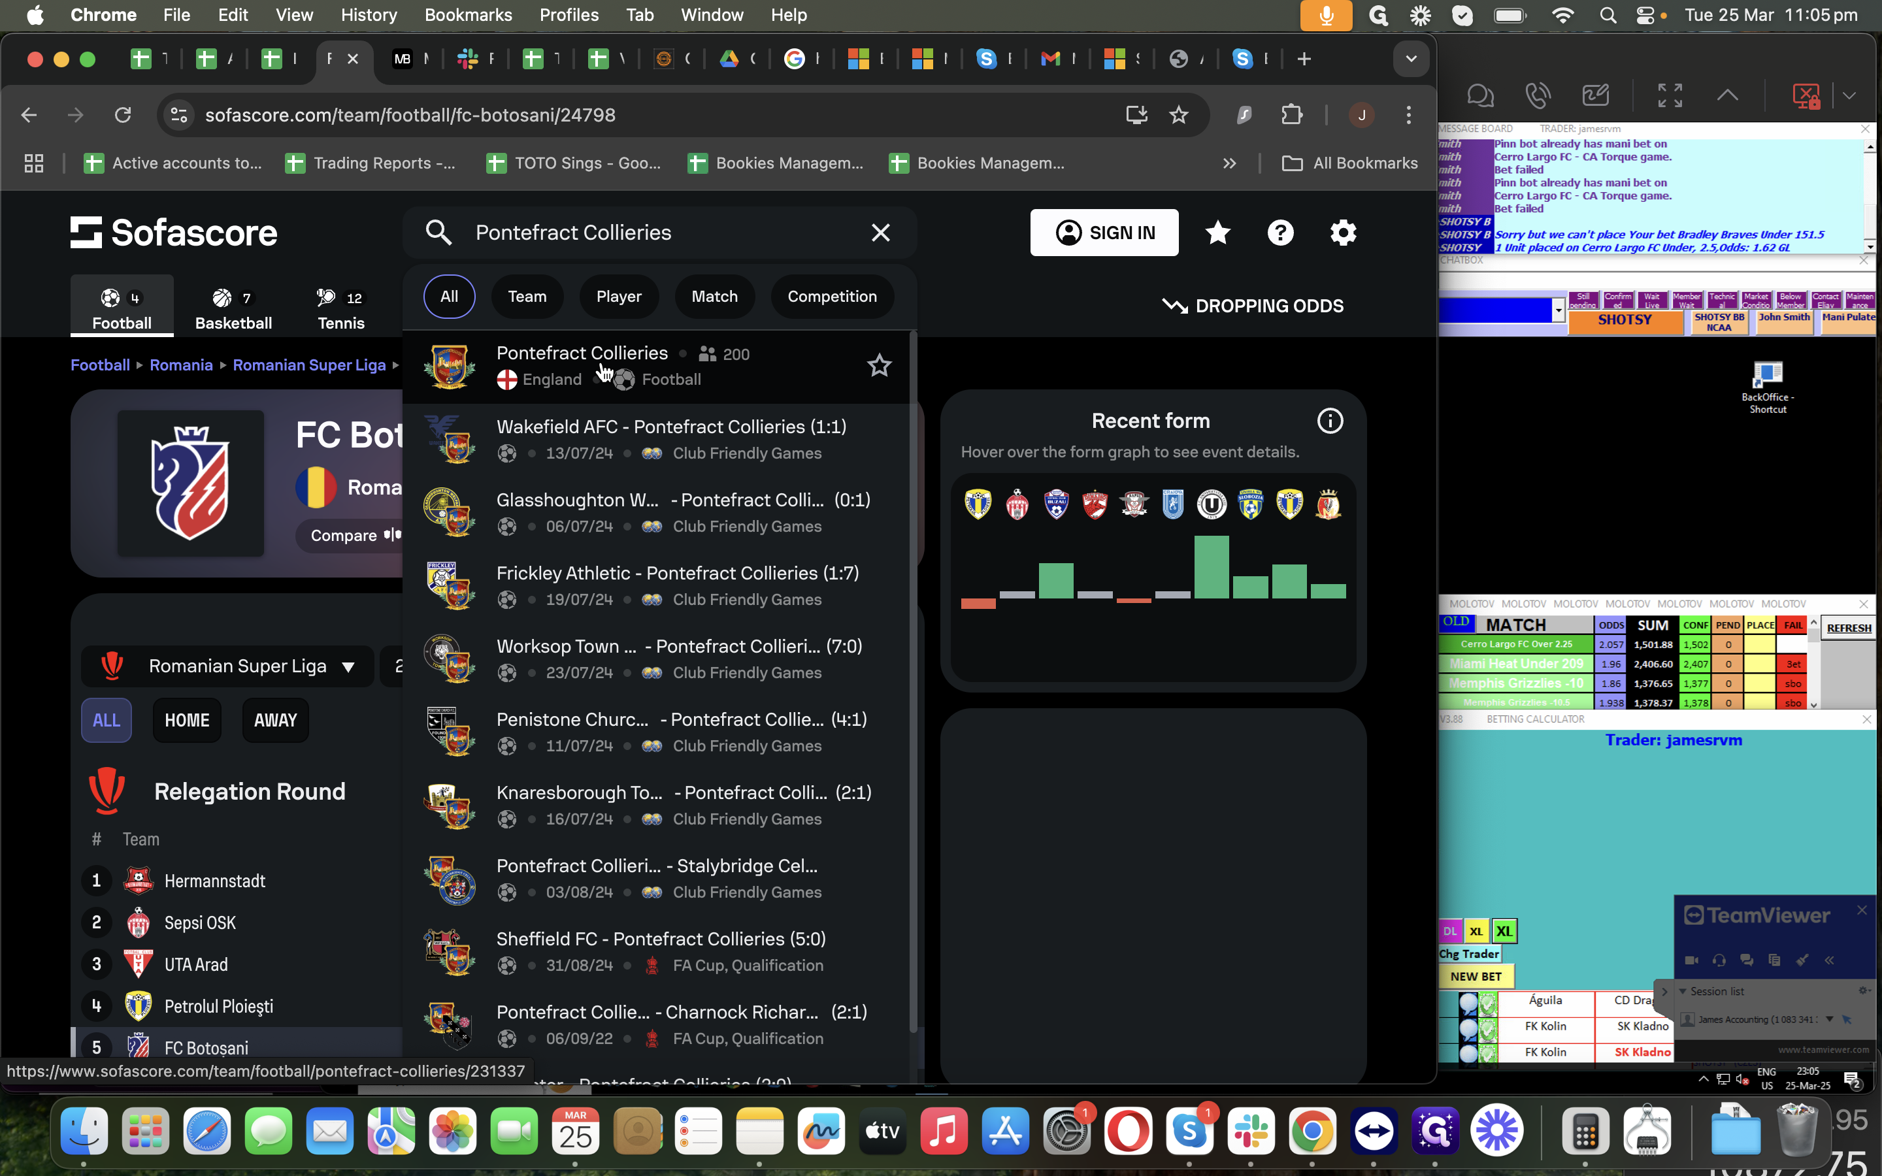Open Chrome profile avatar J

point(1361,115)
